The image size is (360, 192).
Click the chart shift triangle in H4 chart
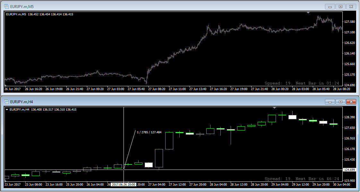tap(274, 108)
